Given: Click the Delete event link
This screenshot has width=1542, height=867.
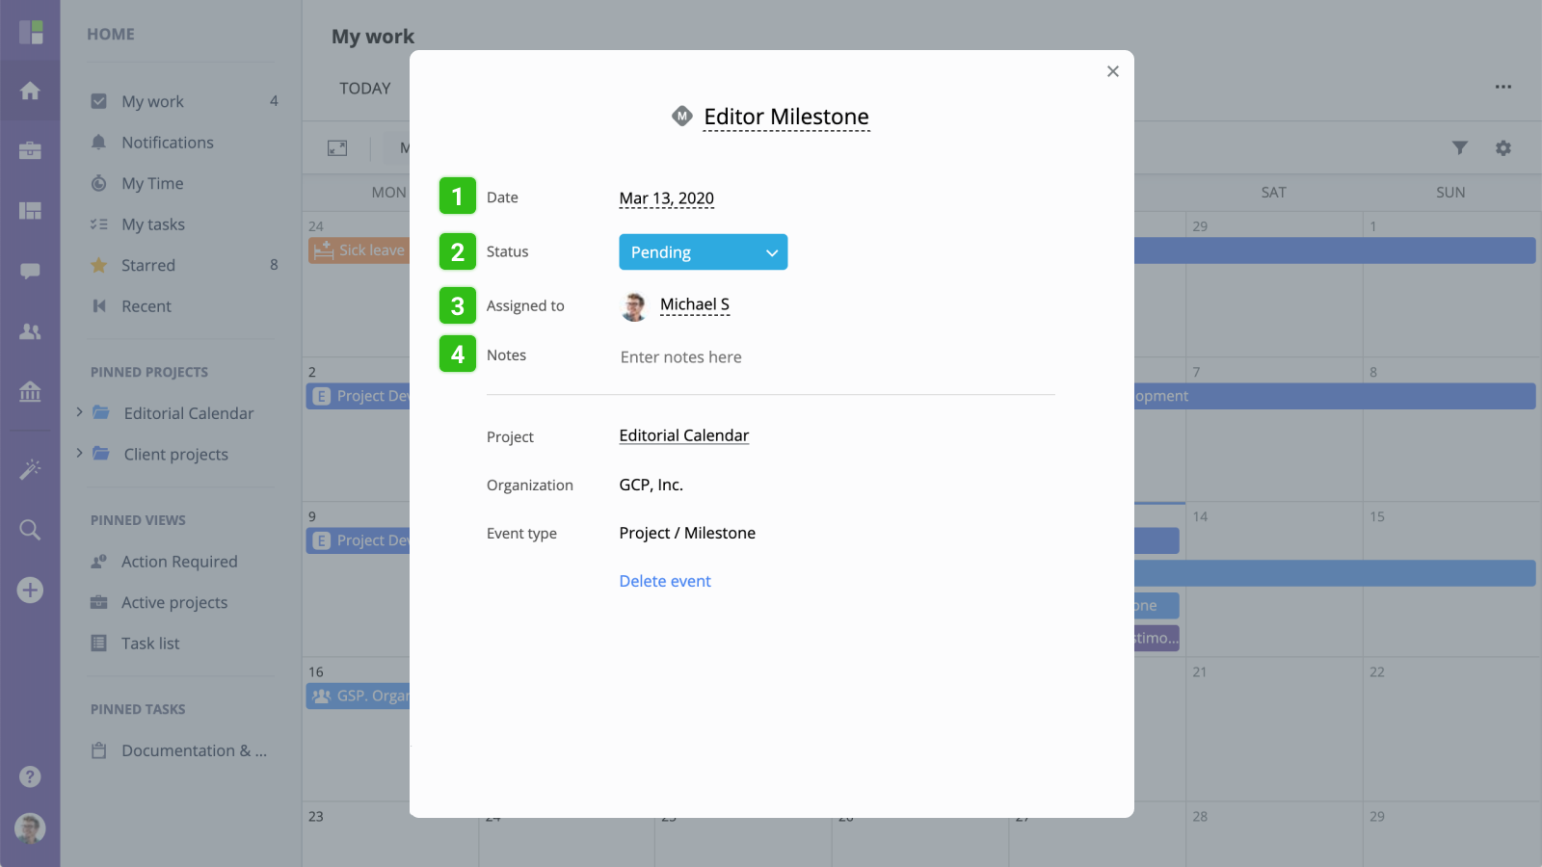Looking at the screenshot, I should click(665, 581).
